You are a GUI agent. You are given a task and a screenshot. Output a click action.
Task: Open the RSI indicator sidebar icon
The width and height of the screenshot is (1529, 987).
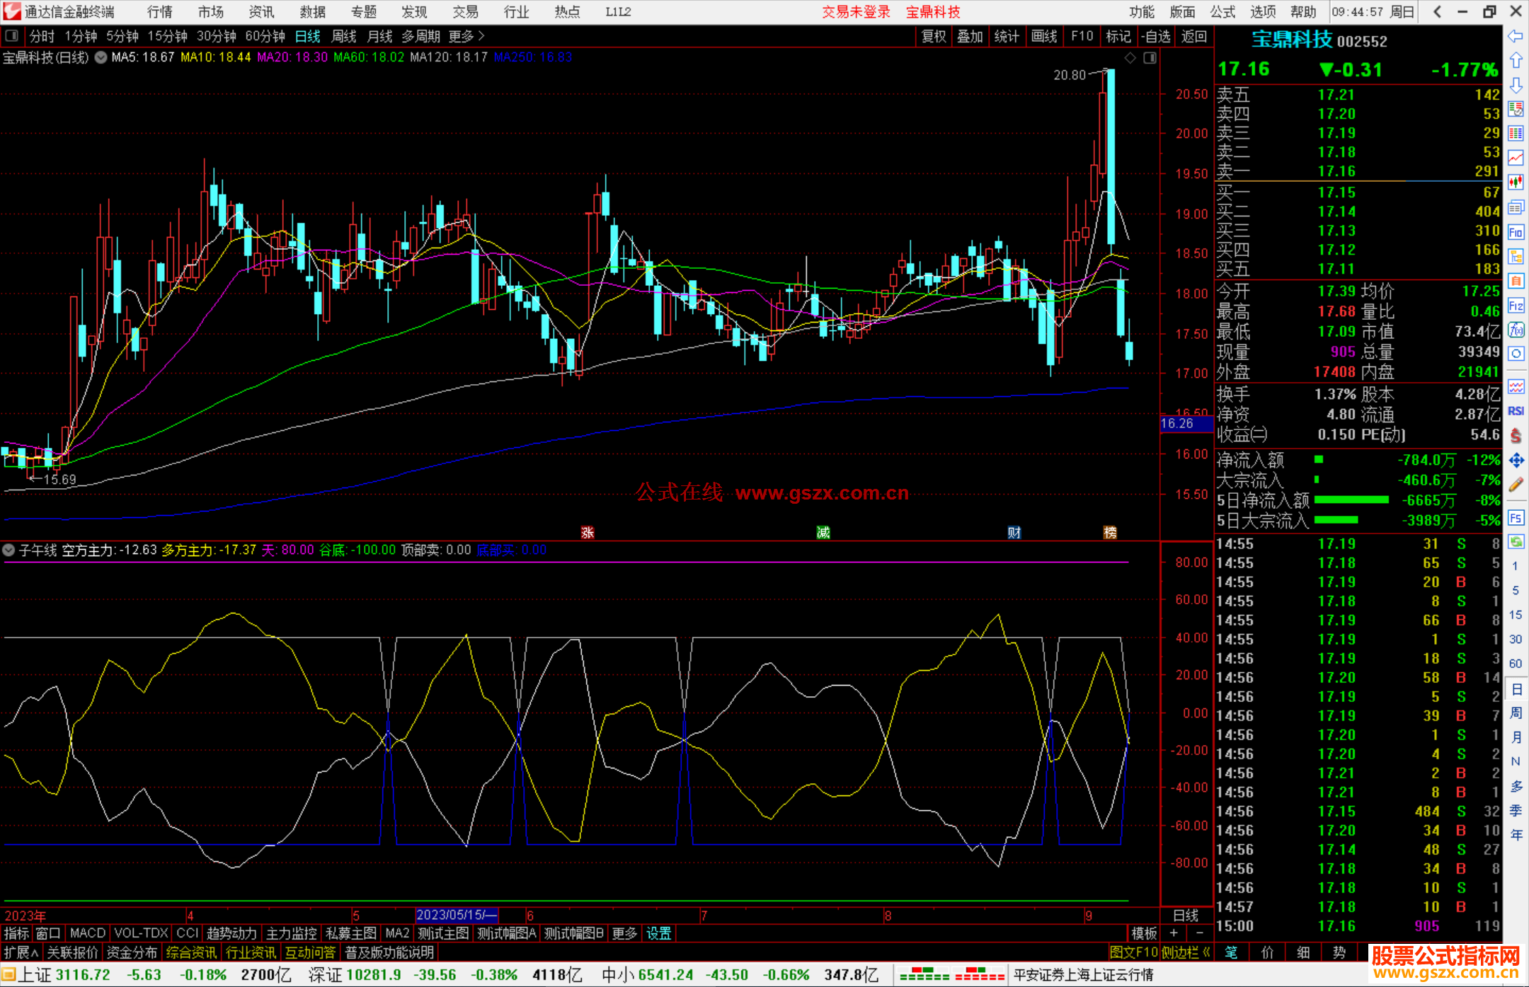pyautogui.click(x=1516, y=411)
